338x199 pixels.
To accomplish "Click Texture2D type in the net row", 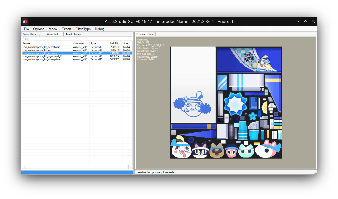I will click(96, 50).
